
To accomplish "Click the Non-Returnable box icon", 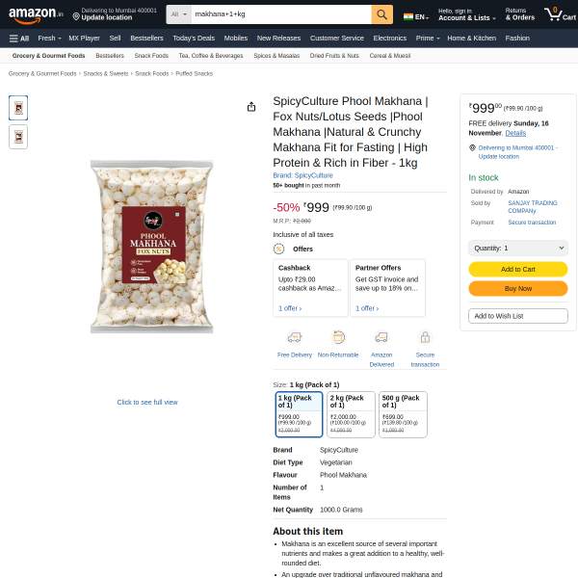I will tap(338, 337).
